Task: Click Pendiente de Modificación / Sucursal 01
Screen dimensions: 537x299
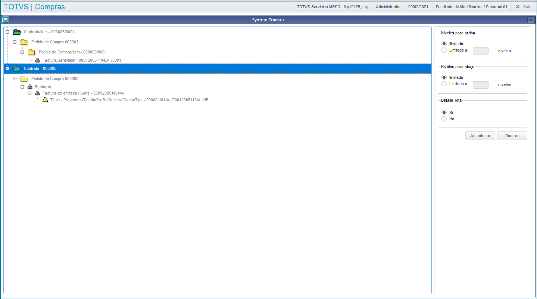Action: point(471,7)
